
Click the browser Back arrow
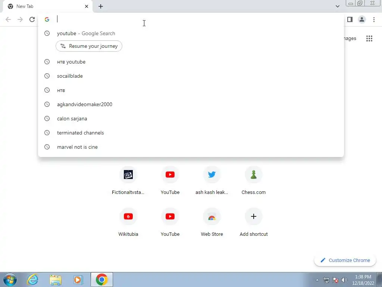pos(8,19)
